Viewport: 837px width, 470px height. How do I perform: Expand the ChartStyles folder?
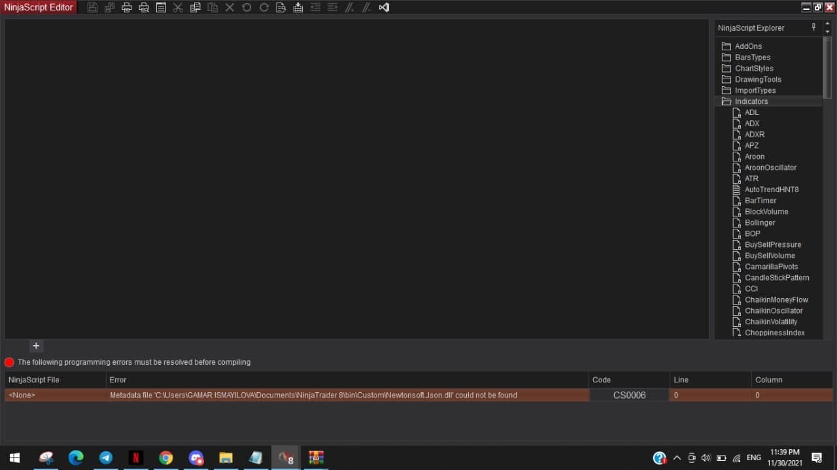pos(747,69)
